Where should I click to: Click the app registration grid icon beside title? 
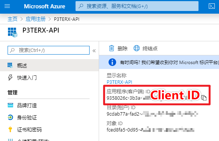(13, 32)
